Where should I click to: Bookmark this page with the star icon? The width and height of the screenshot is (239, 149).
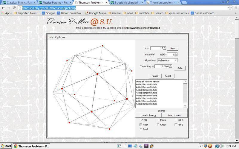[x=230, y=8]
